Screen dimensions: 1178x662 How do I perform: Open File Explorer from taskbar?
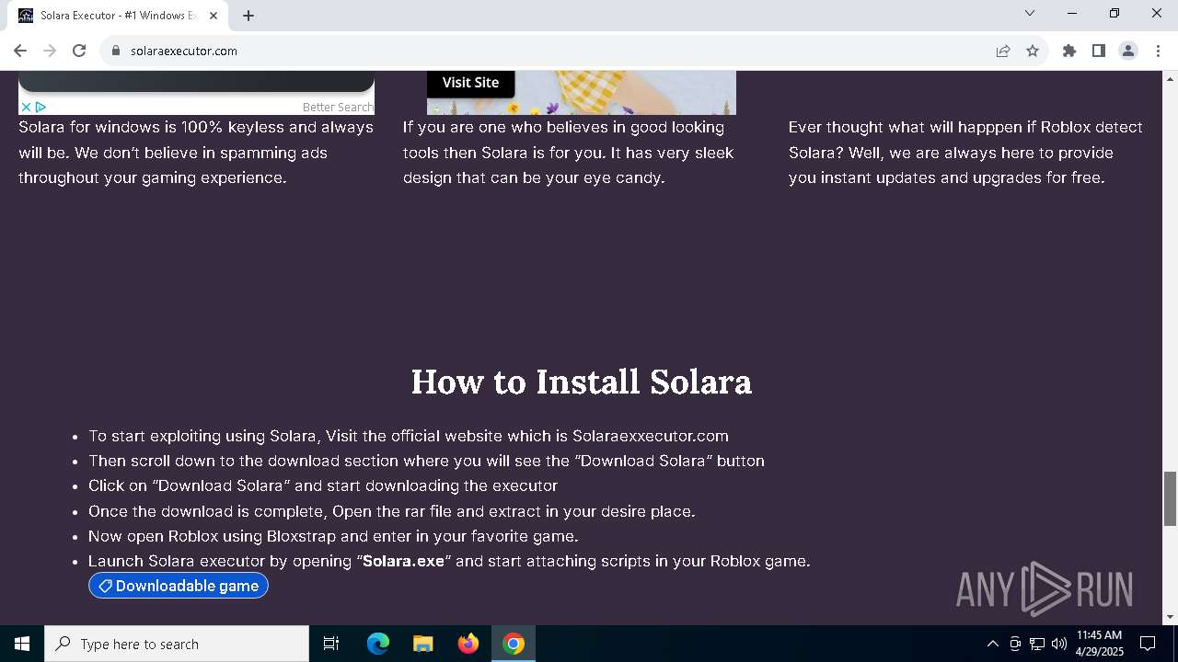click(x=422, y=644)
